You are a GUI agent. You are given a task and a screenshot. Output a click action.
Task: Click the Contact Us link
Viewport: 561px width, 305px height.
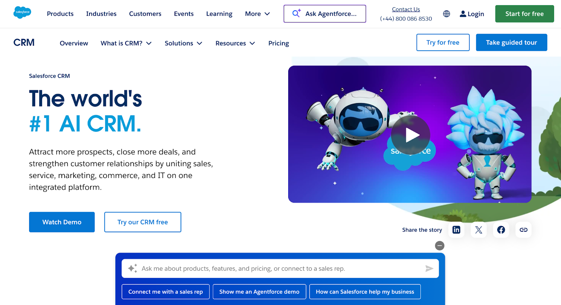406,9
